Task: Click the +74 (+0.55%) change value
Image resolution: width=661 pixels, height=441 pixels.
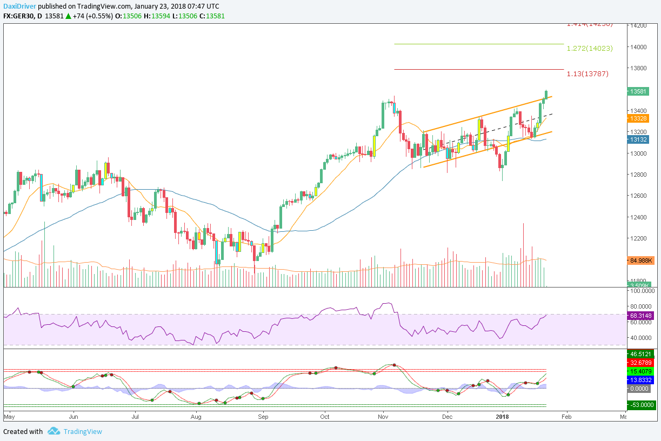Action: click(93, 16)
